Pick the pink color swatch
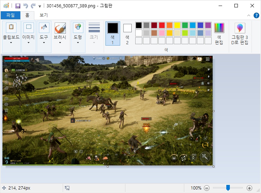Screen dimensions: 261x193 (162, 33)
